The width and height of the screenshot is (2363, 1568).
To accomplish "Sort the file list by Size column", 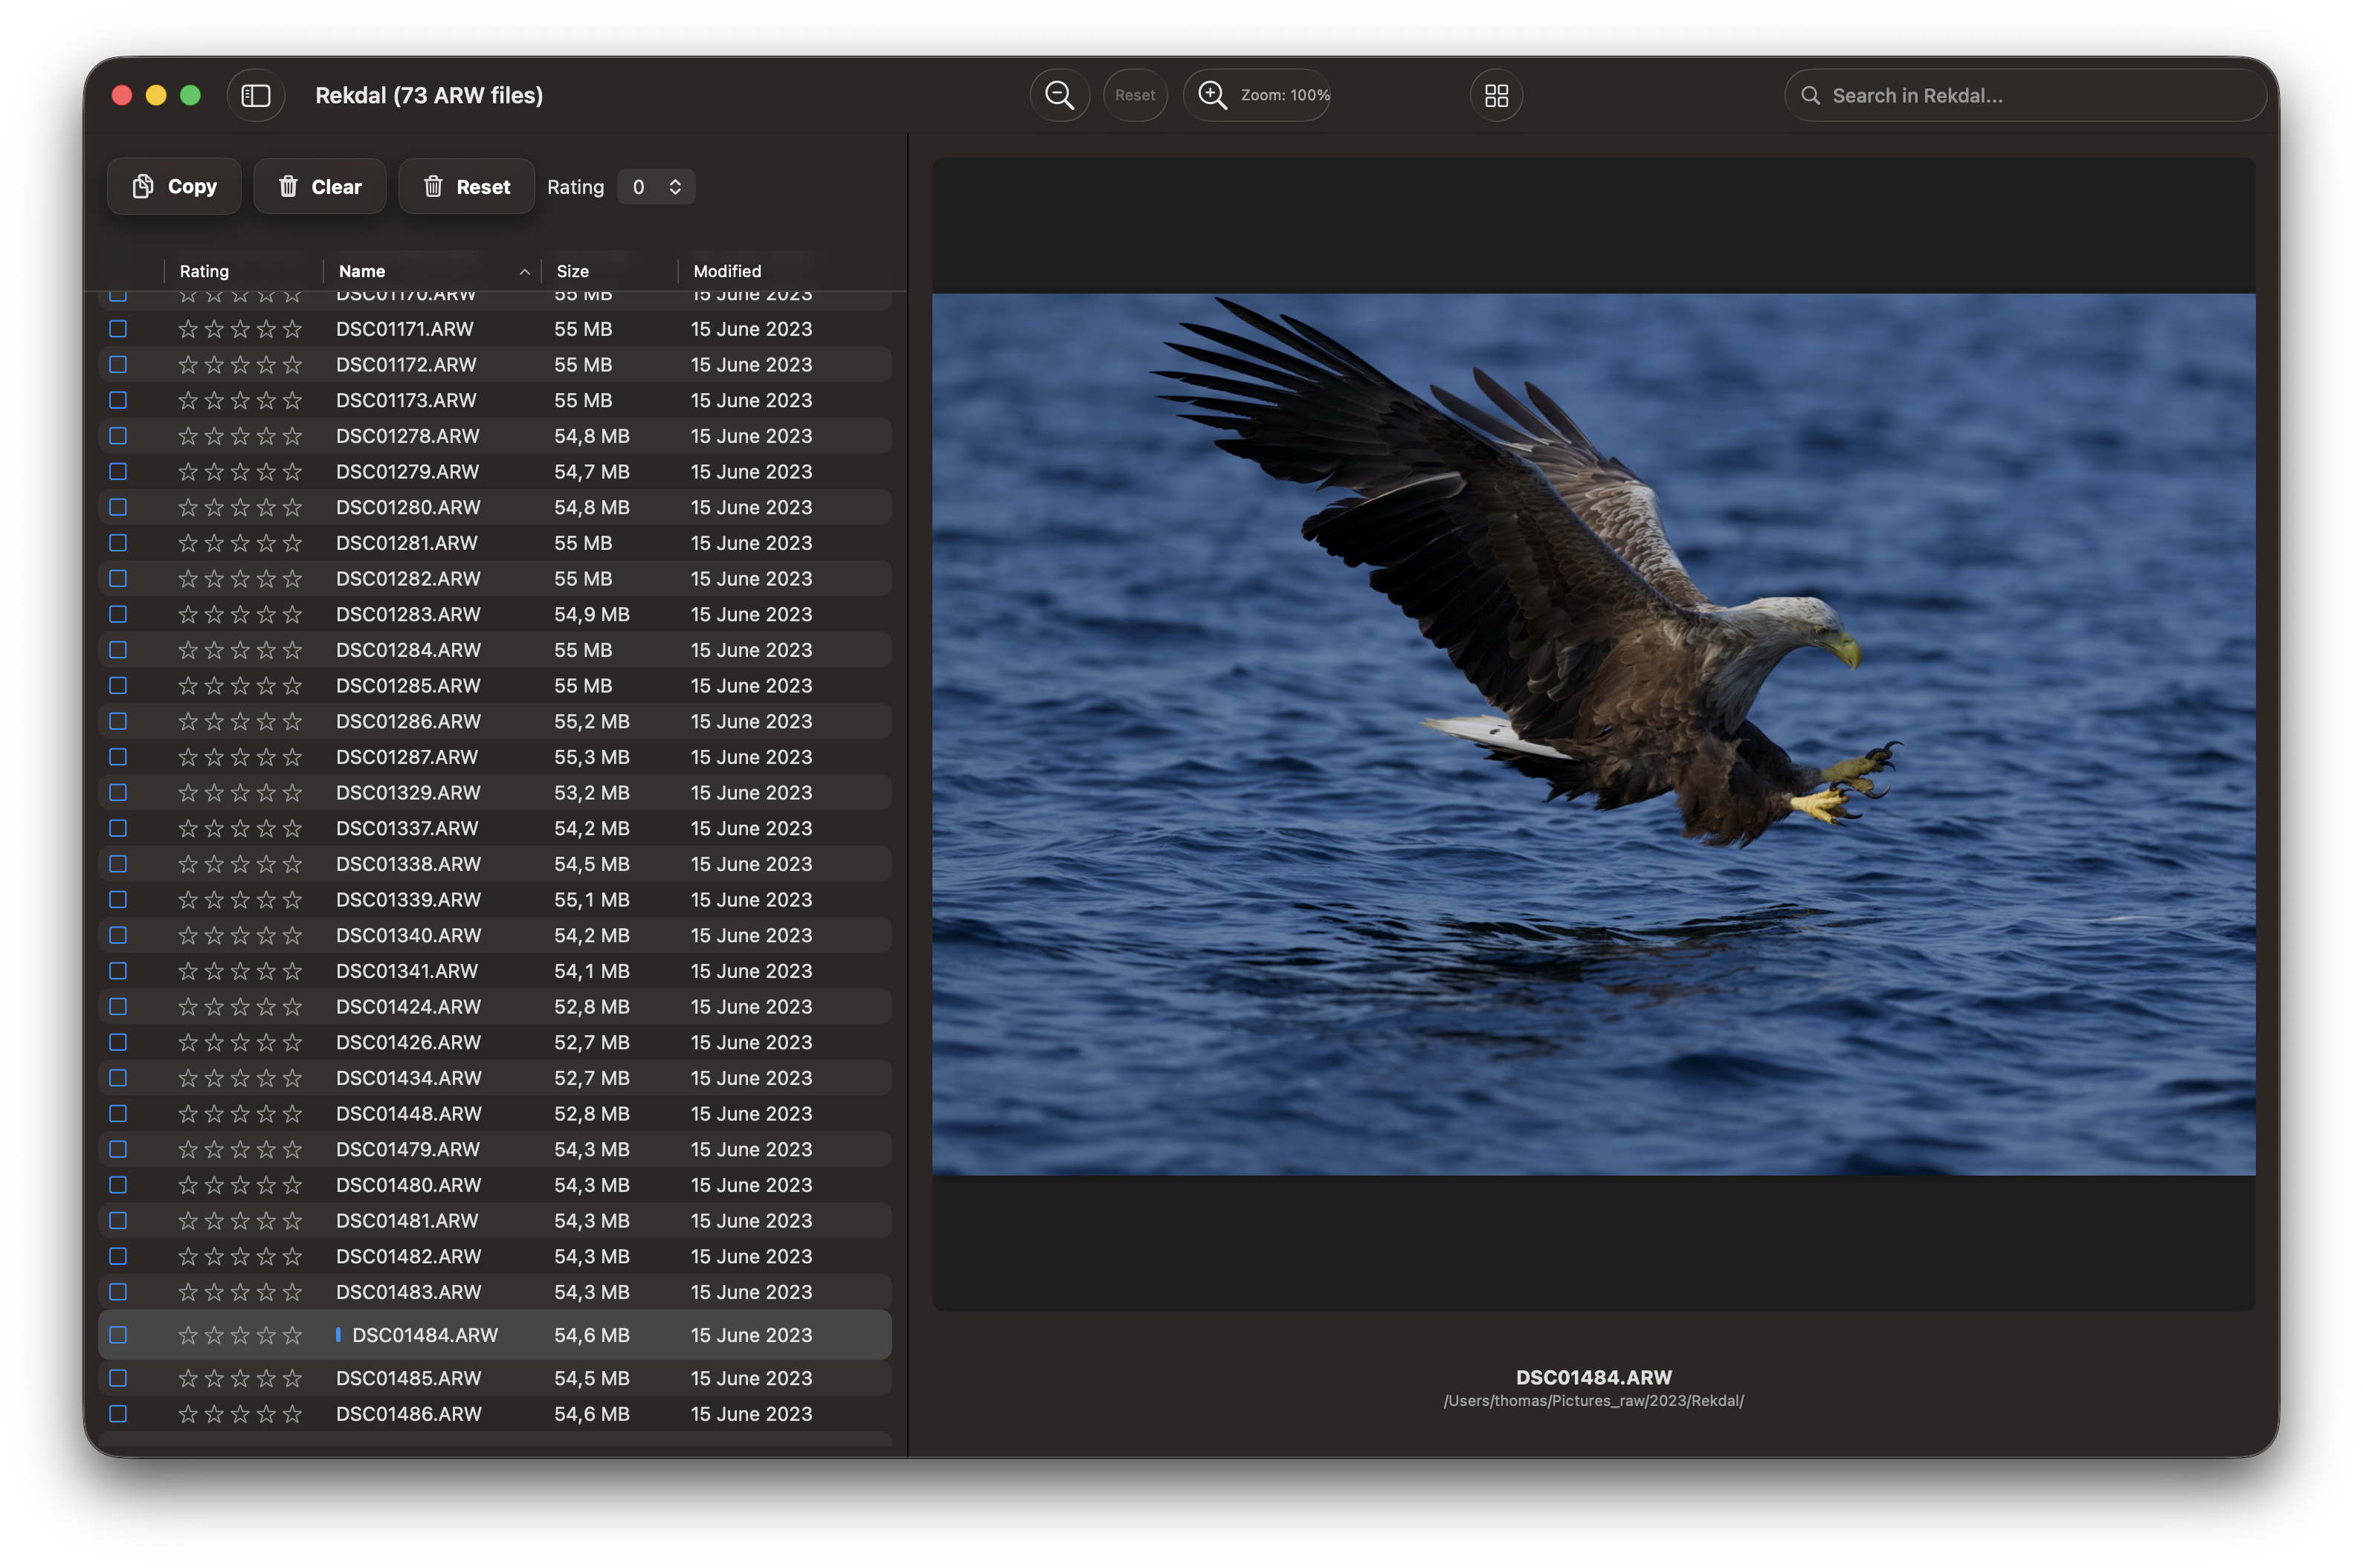I will (x=573, y=271).
